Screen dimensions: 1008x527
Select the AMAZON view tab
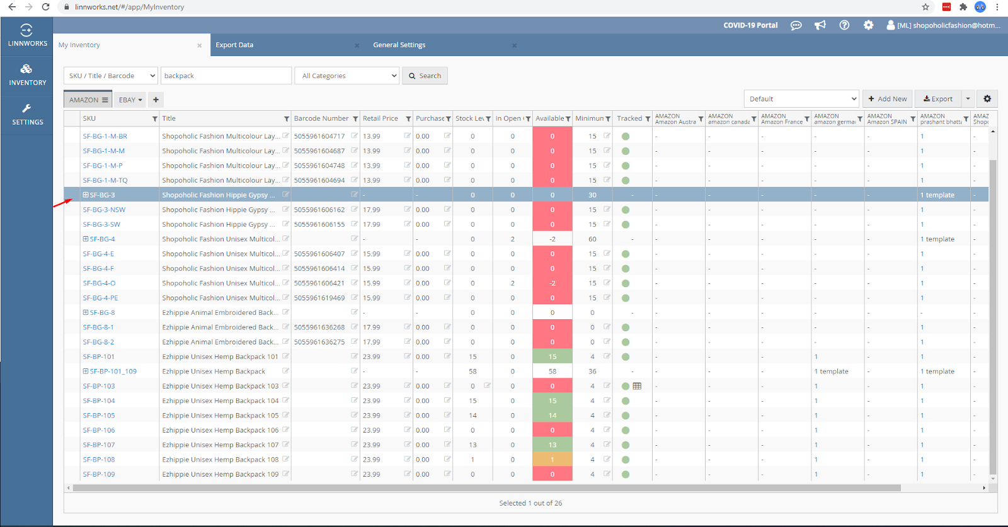point(88,99)
